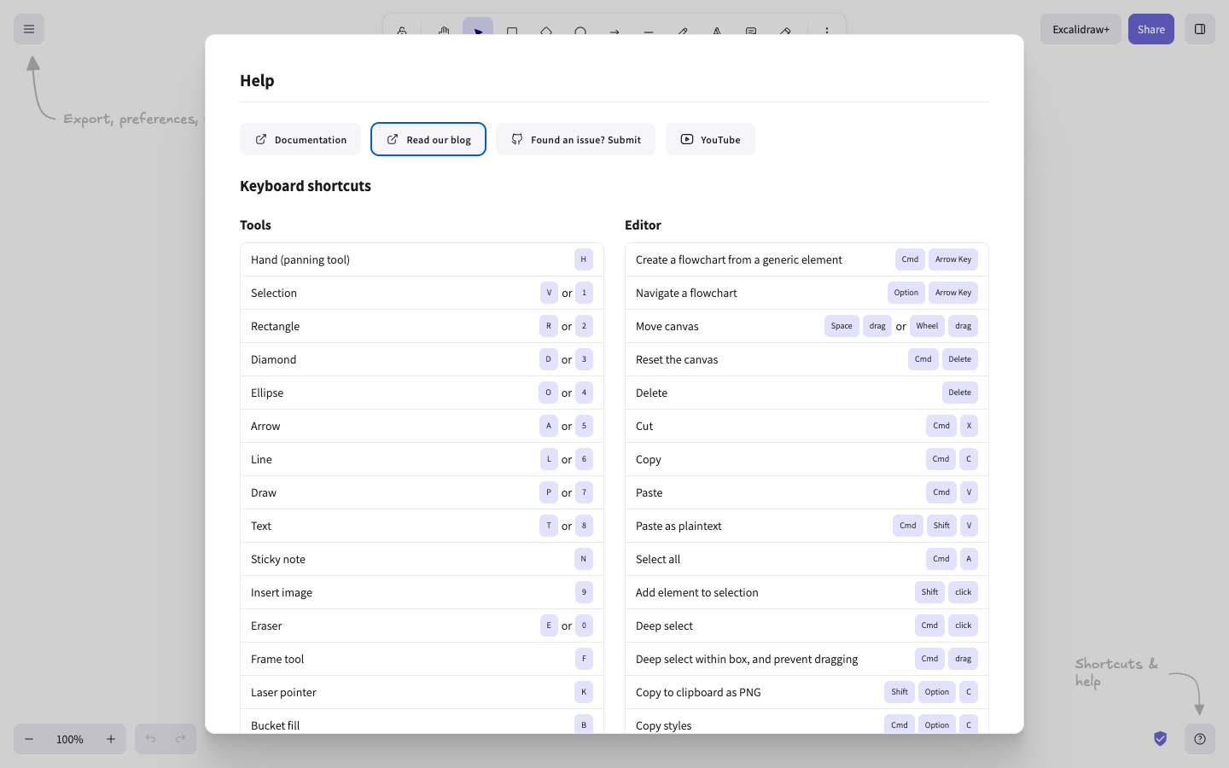Click the Laser pointer shortcut row

[422, 692]
